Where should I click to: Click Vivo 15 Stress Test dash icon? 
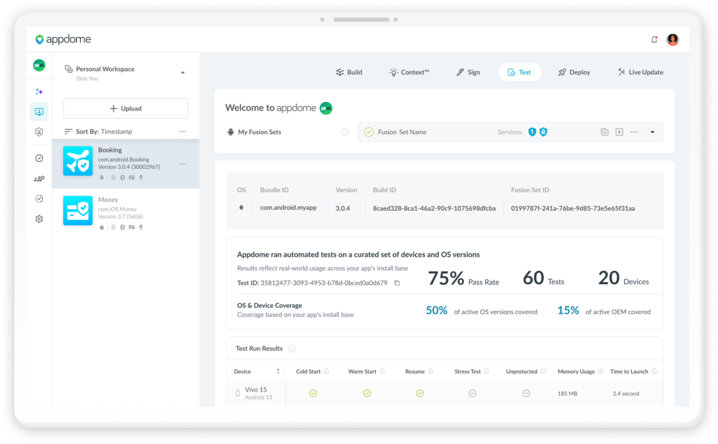472,393
